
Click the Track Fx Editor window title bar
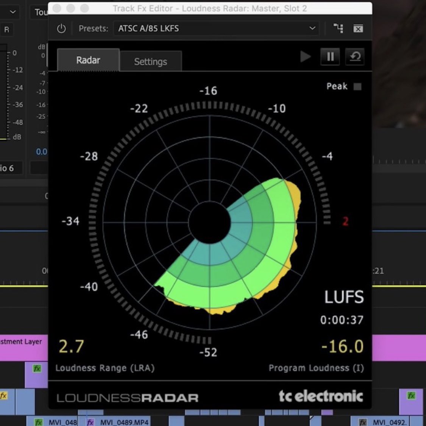pyautogui.click(x=210, y=8)
